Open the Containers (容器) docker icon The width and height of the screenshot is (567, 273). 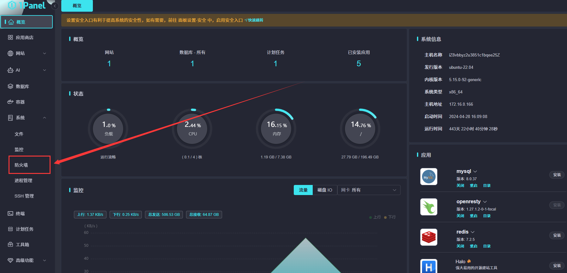[x=10, y=102]
